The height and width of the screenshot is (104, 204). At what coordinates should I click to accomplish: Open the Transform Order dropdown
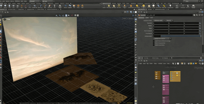tap(159, 20)
